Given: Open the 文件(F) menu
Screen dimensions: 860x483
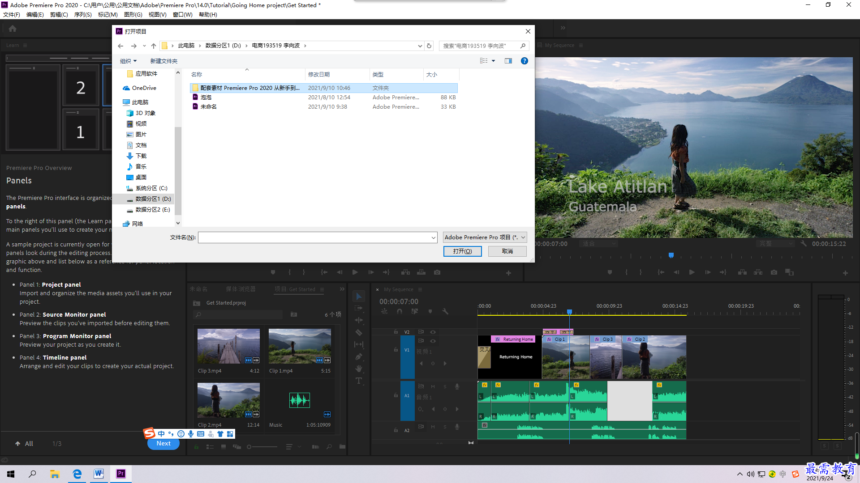Looking at the screenshot, I should 11,15.
